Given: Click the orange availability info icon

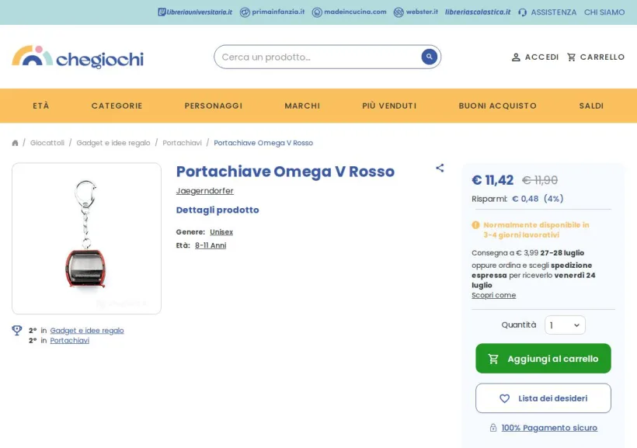Looking at the screenshot, I should coord(475,225).
